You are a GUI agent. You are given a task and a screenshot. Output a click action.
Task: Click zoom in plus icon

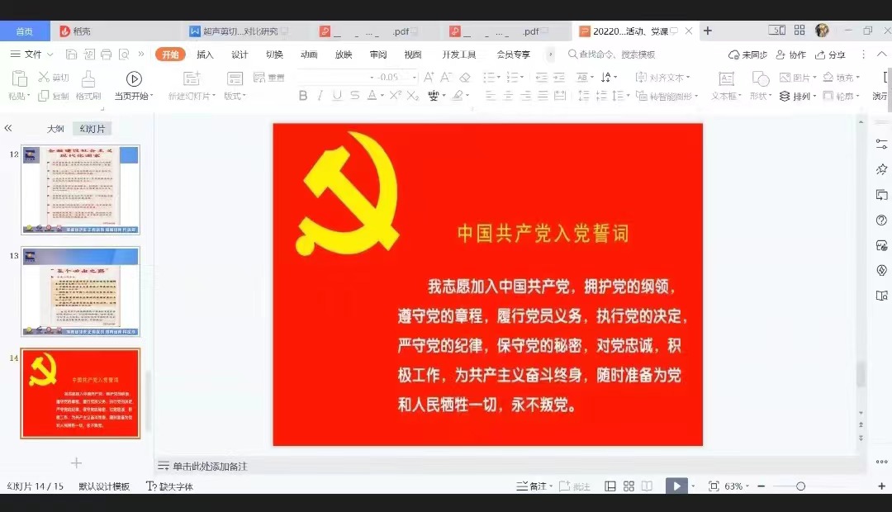tap(881, 486)
